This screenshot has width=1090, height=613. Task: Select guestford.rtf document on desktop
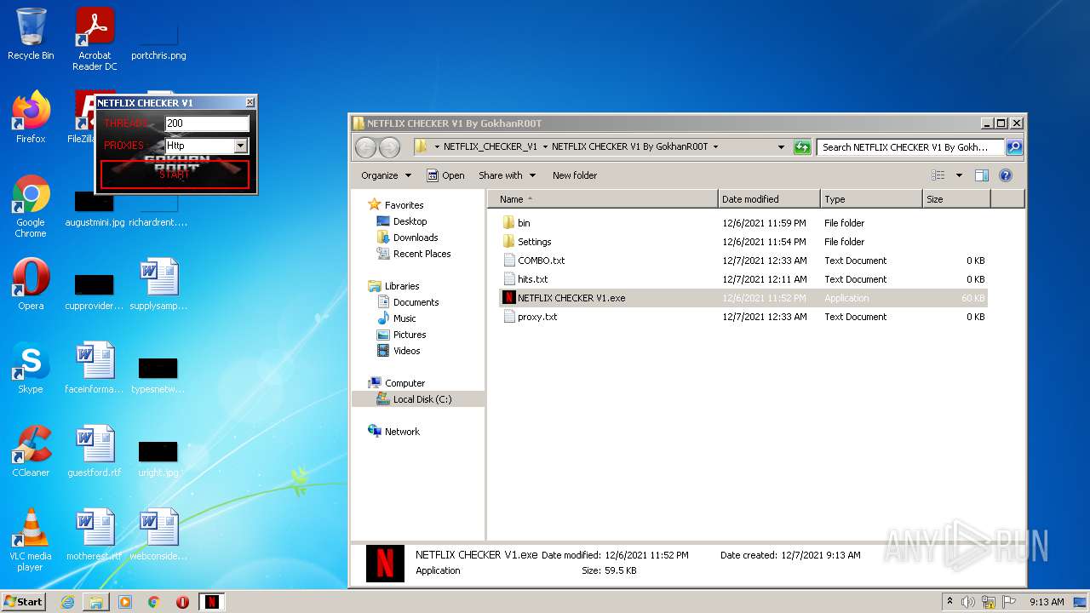(x=95, y=451)
